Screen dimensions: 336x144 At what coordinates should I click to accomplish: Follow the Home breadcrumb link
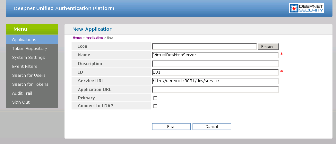tap(77, 38)
